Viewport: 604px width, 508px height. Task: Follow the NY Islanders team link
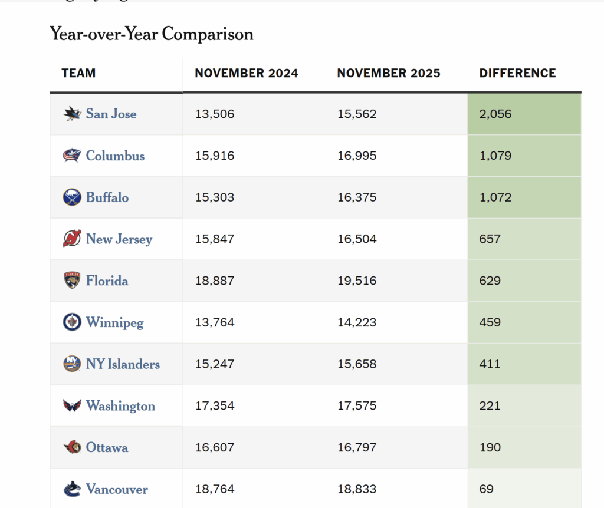[123, 364]
